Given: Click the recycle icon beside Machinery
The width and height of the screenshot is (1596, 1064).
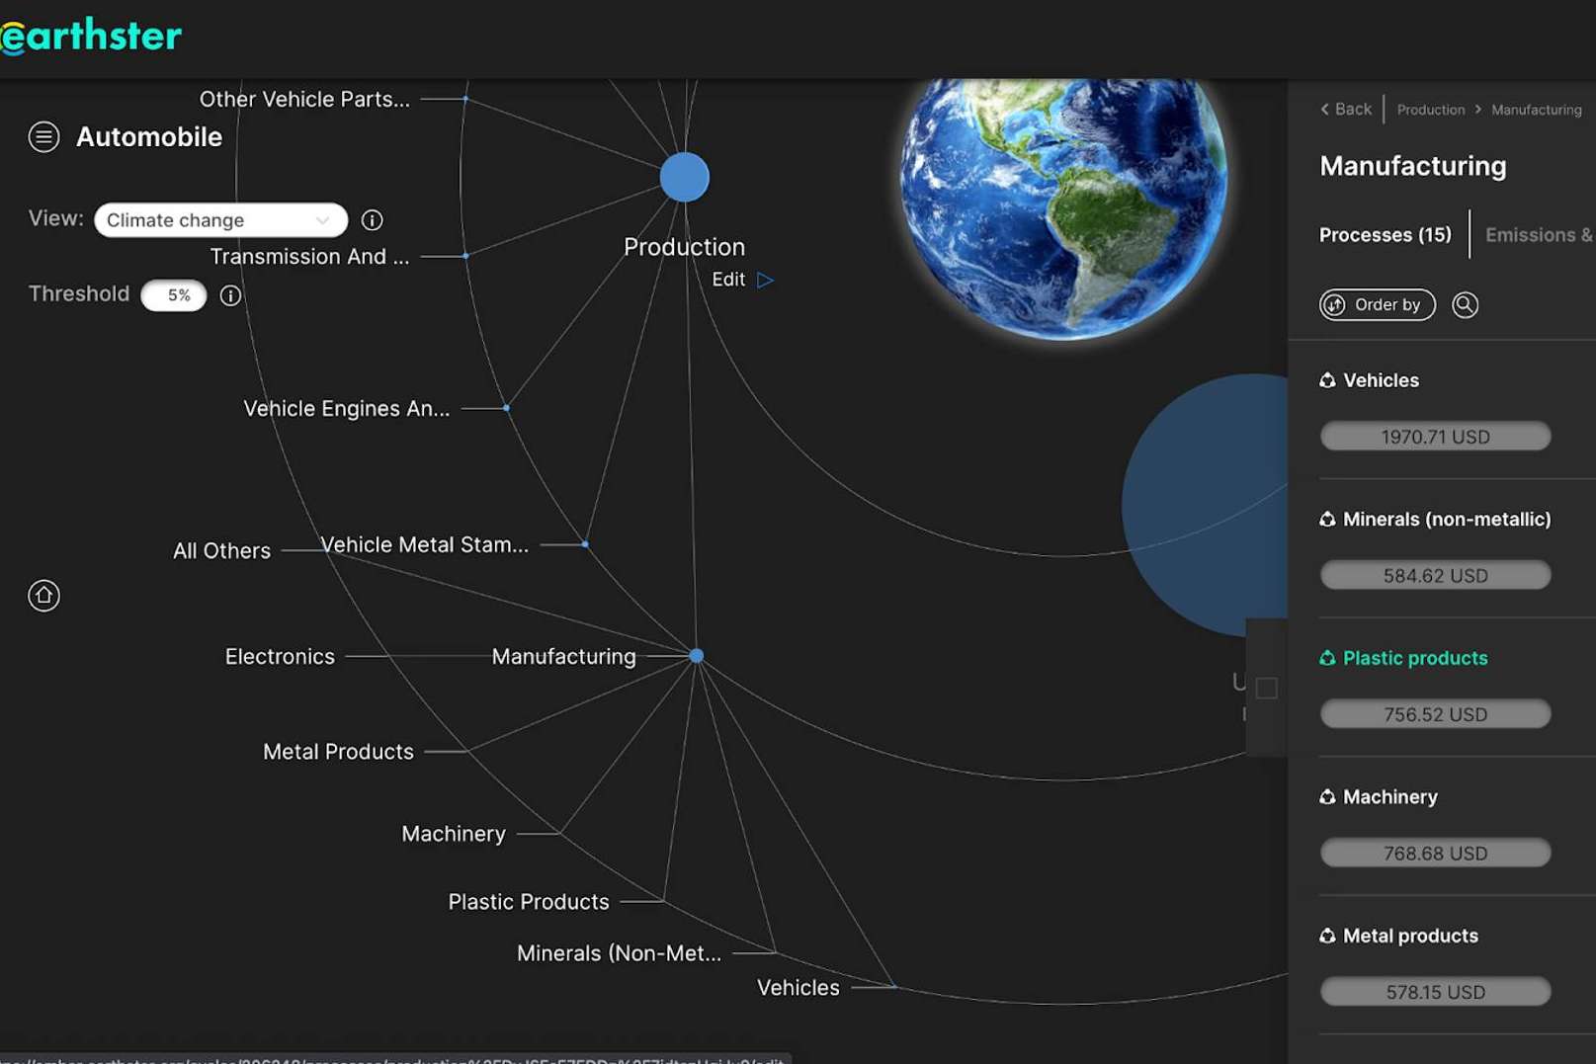Looking at the screenshot, I should pyautogui.click(x=1327, y=797).
